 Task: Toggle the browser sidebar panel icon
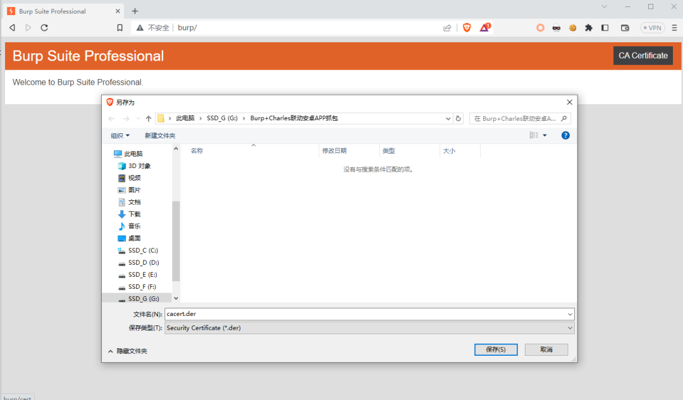point(605,28)
